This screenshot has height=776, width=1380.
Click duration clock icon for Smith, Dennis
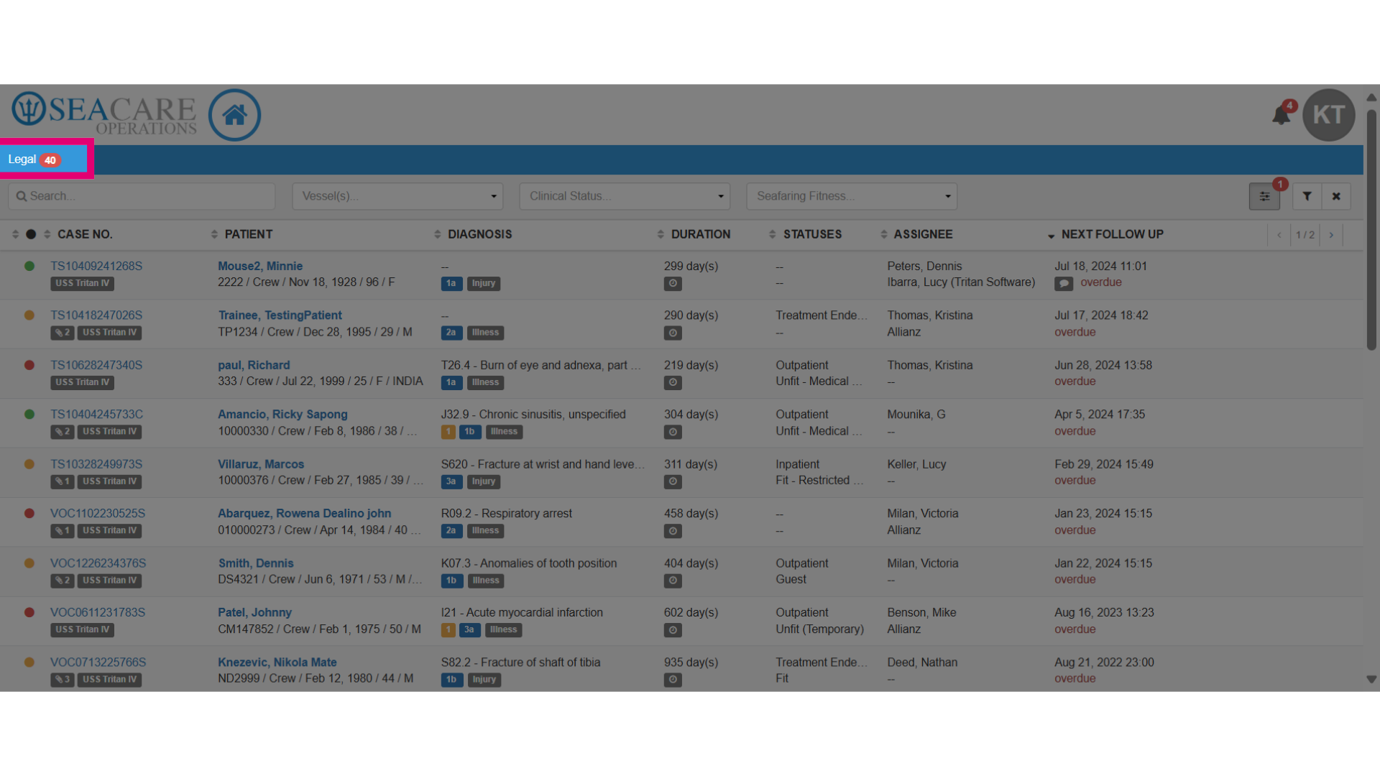click(673, 581)
